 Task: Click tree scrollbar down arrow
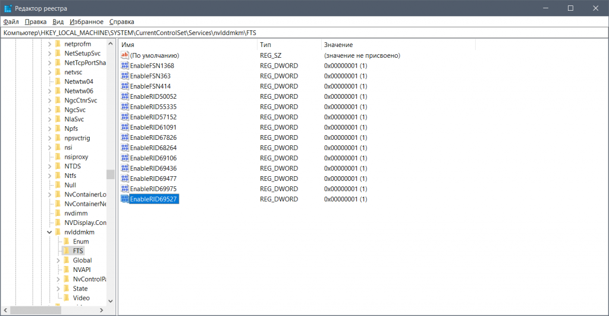(x=110, y=301)
